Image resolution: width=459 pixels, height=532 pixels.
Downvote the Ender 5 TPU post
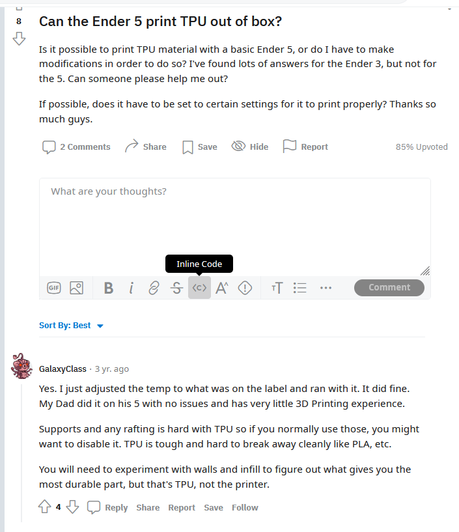[x=19, y=38]
